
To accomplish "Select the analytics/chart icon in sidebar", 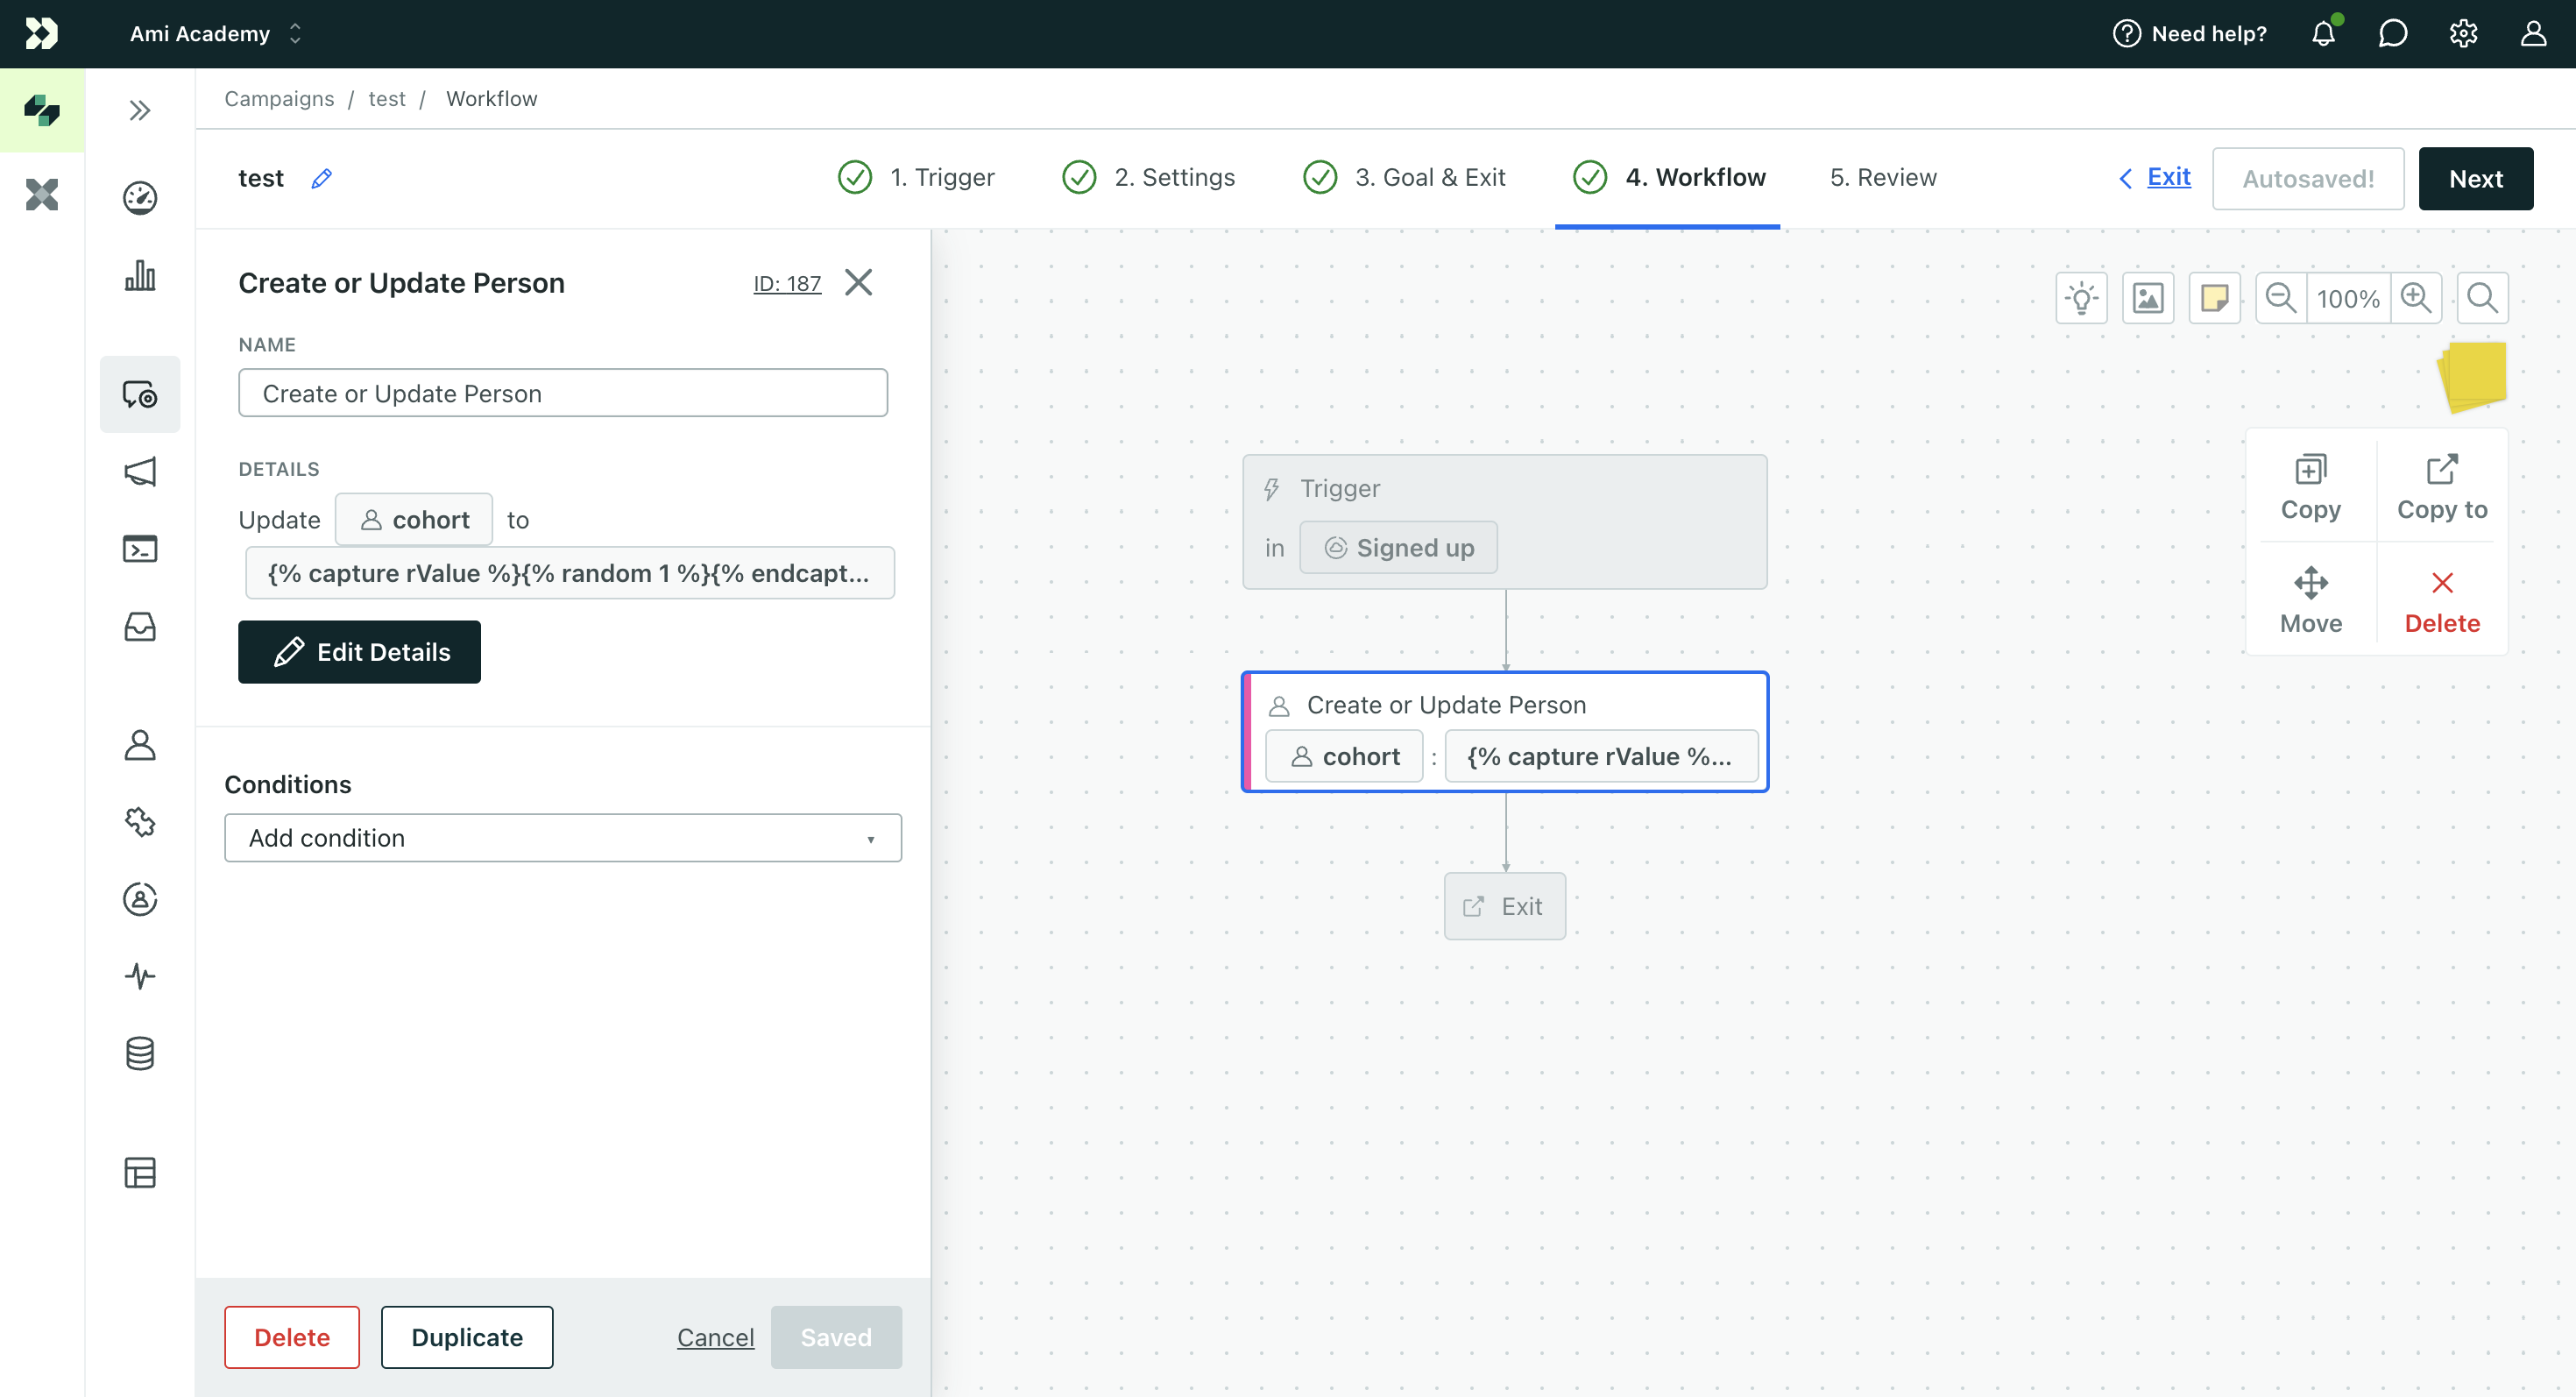I will click(139, 272).
